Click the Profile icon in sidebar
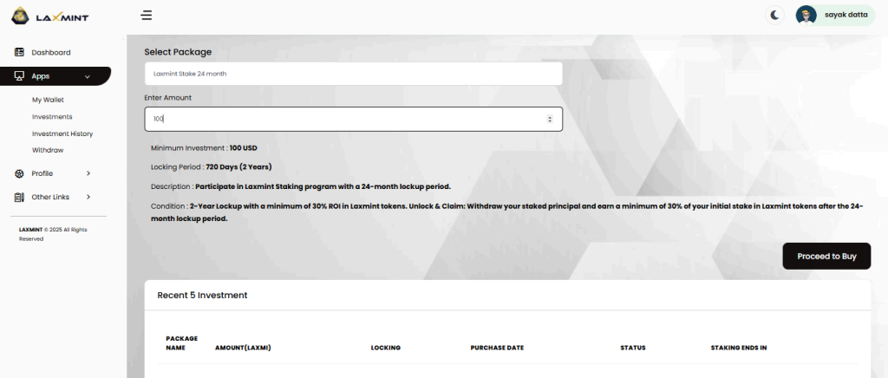 point(19,173)
